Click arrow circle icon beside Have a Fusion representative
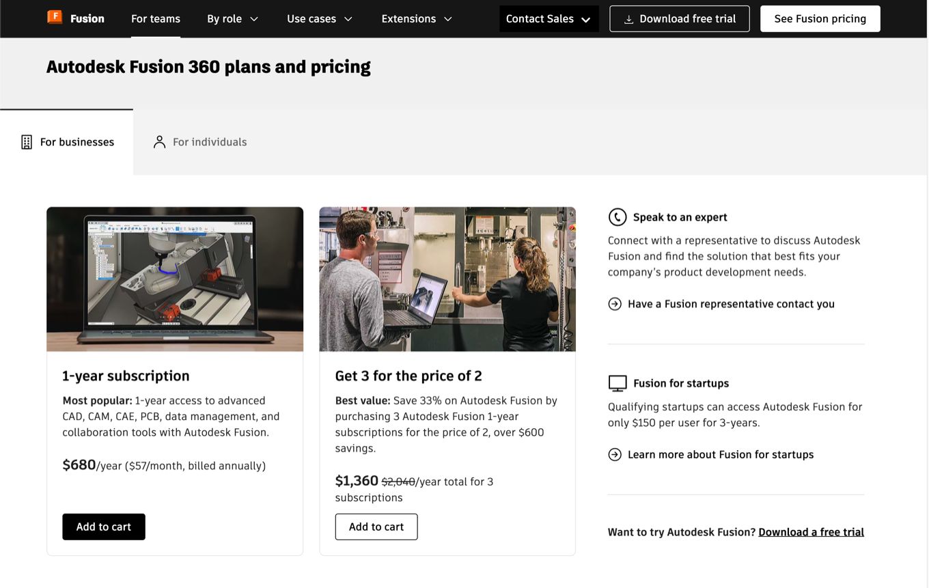This screenshot has width=929, height=588. click(x=615, y=304)
